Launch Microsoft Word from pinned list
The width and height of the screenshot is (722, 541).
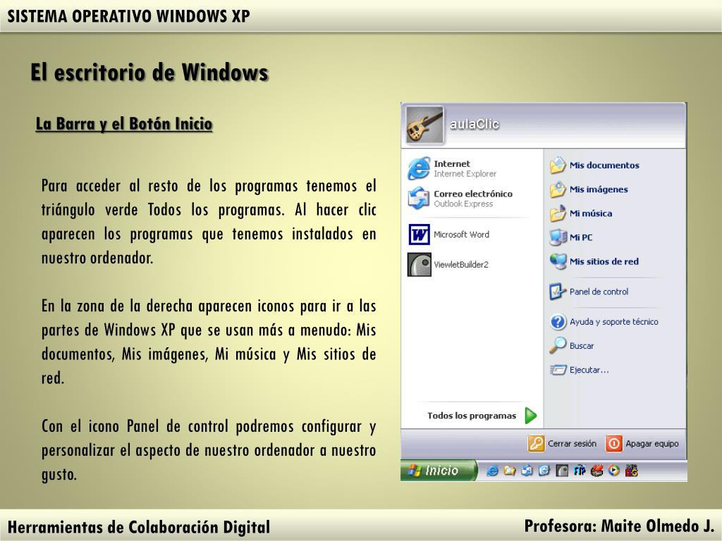coord(449,235)
